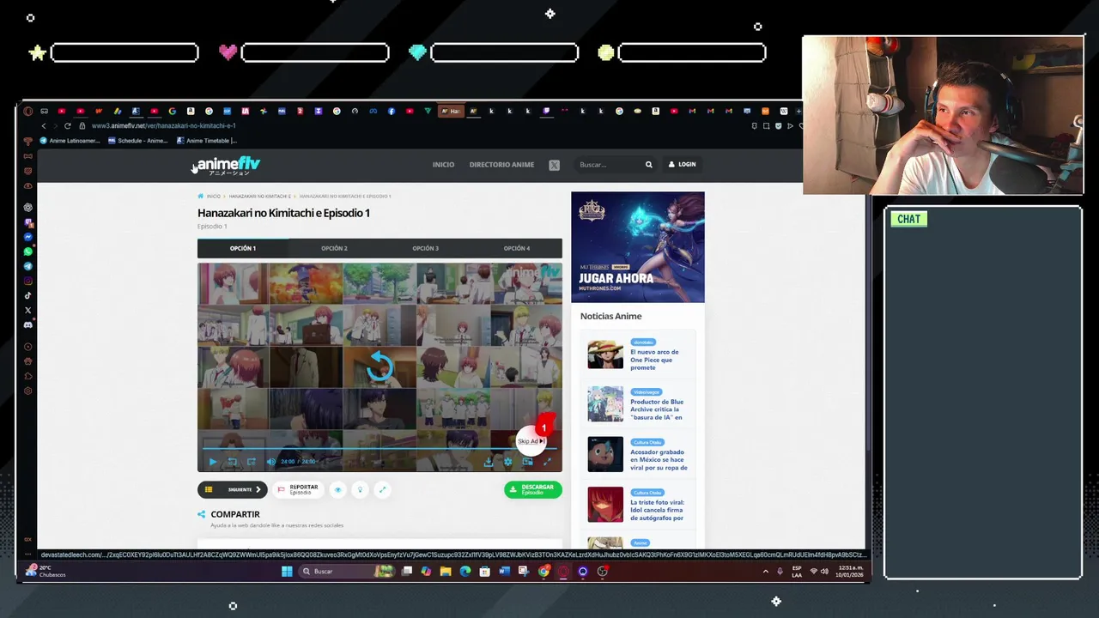Go to SIGUIENTE episode
Screen dimensions: 1099x618
244,489
